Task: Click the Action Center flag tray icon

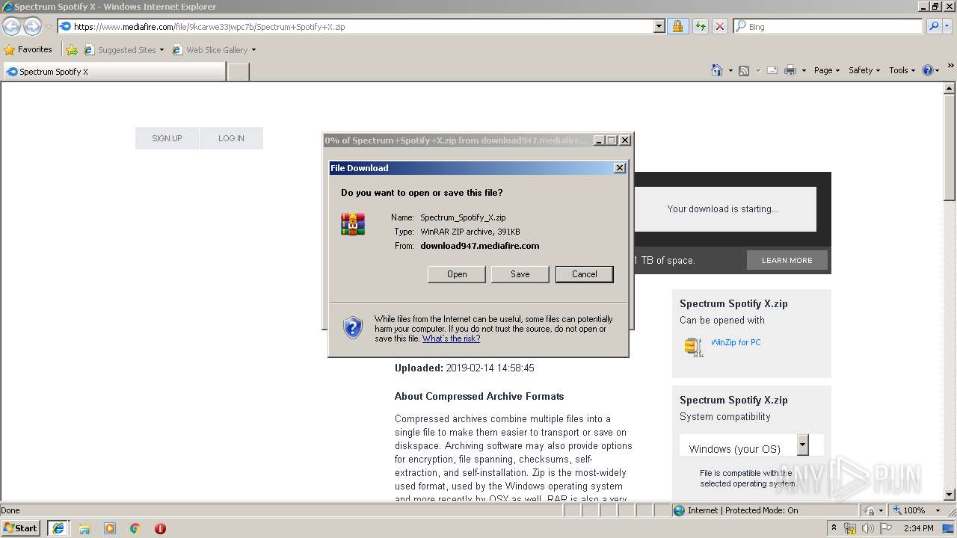Action: (x=886, y=528)
